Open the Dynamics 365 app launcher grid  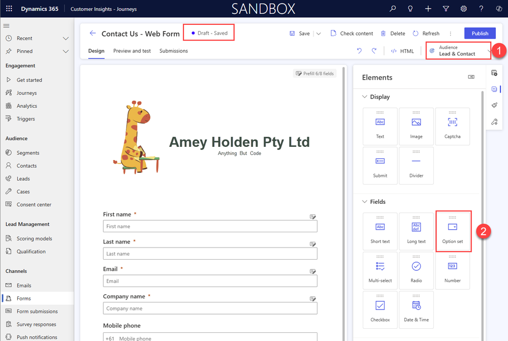pos(9,9)
